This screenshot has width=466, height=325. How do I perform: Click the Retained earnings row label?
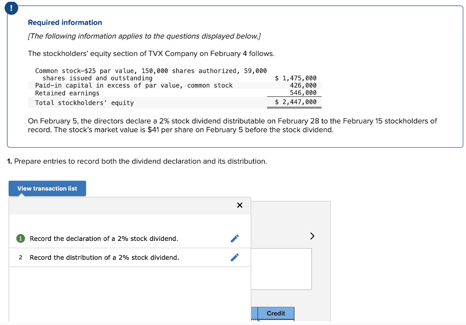pyautogui.click(x=67, y=93)
